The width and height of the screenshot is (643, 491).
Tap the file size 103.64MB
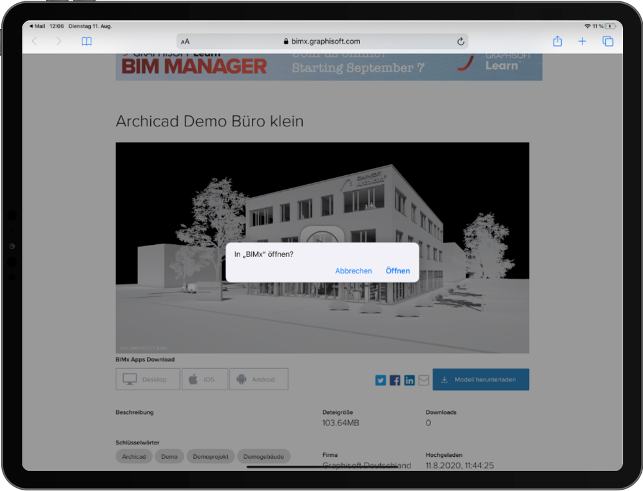coord(341,423)
